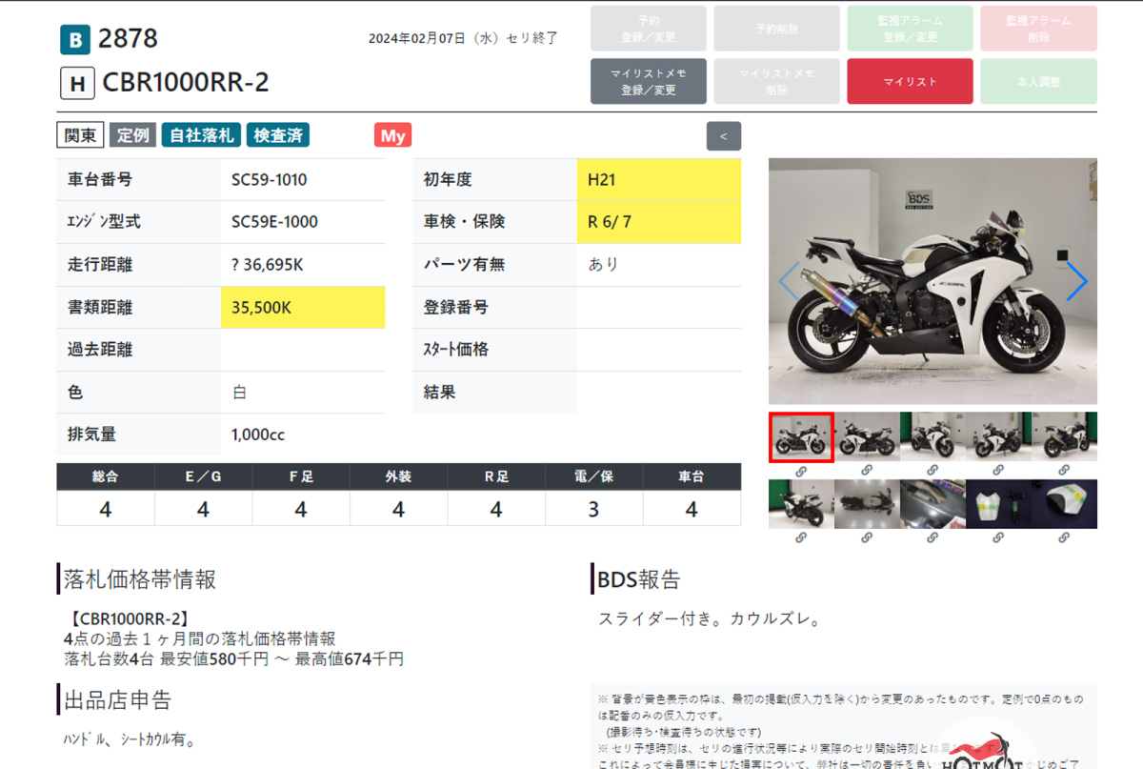Click the link icon under the top-down view thumbnail
Image resolution: width=1143 pixels, height=769 pixels.
[867, 537]
